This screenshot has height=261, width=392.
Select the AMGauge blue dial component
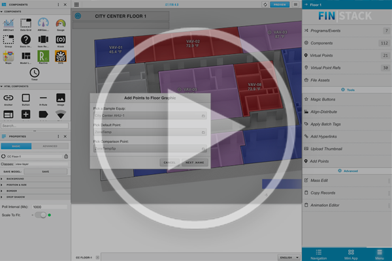pyautogui.click(x=43, y=23)
